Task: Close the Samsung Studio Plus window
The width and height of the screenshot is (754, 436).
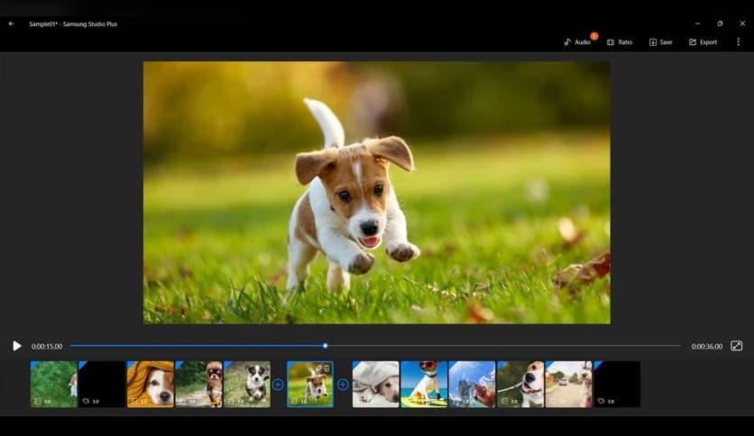Action: pyautogui.click(x=742, y=23)
